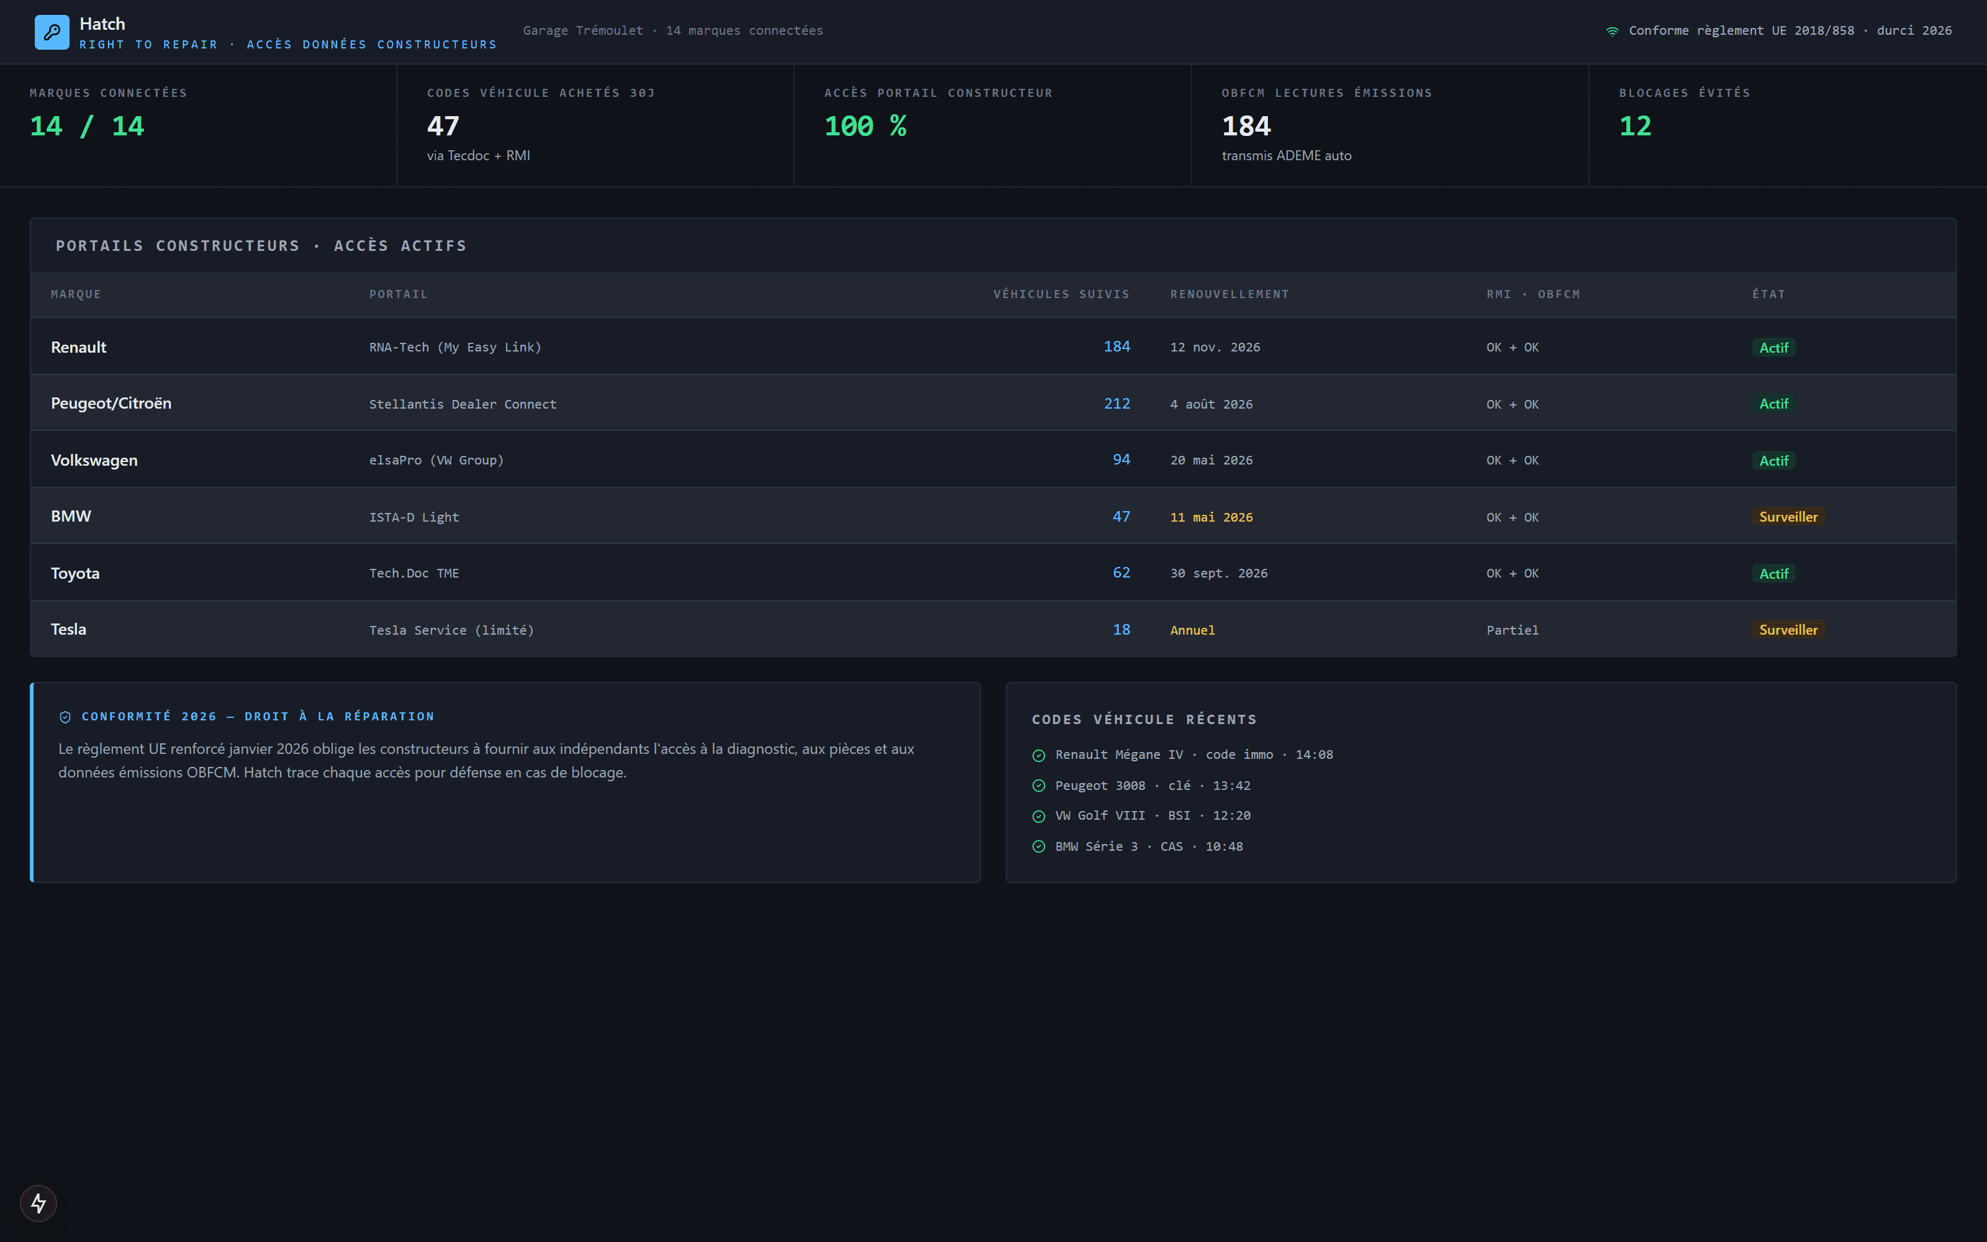
Task: Click the elsaPro (VW Group) portal
Action: click(x=437, y=461)
